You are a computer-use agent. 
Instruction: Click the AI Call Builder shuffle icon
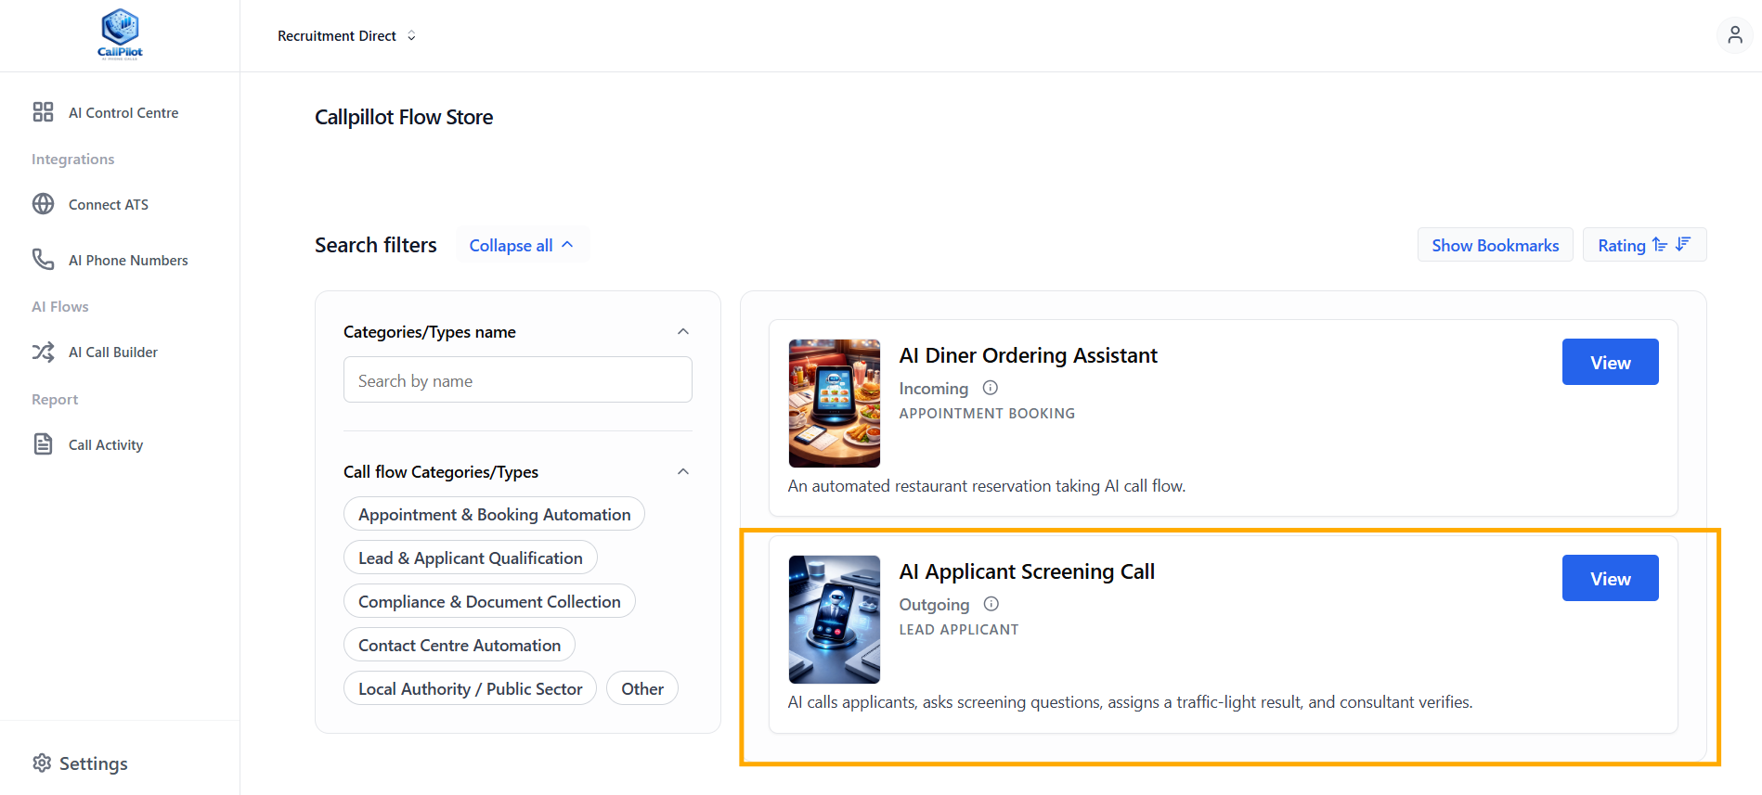pyautogui.click(x=43, y=353)
